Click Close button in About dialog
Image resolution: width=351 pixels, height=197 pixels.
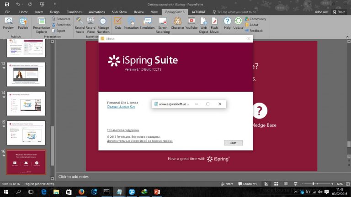233,143
